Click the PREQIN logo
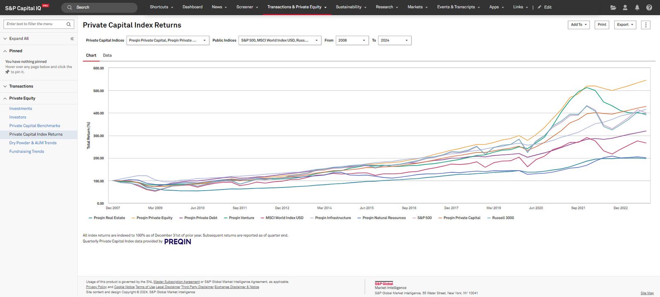The width and height of the screenshot is (660, 297). pos(178,242)
